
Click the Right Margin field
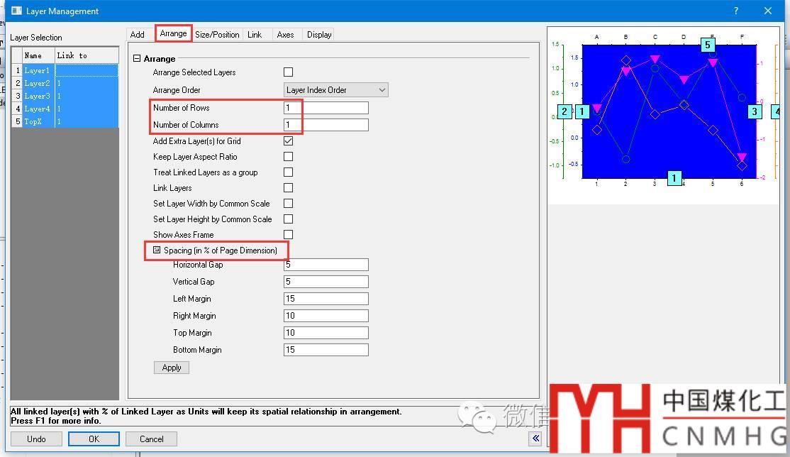point(326,316)
